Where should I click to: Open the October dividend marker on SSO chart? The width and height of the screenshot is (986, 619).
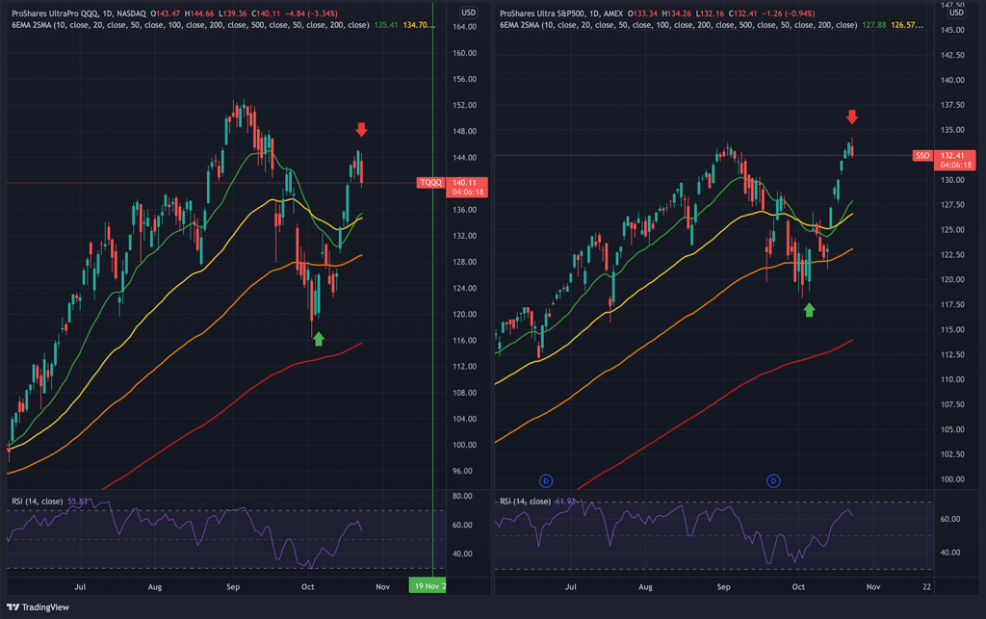[773, 480]
